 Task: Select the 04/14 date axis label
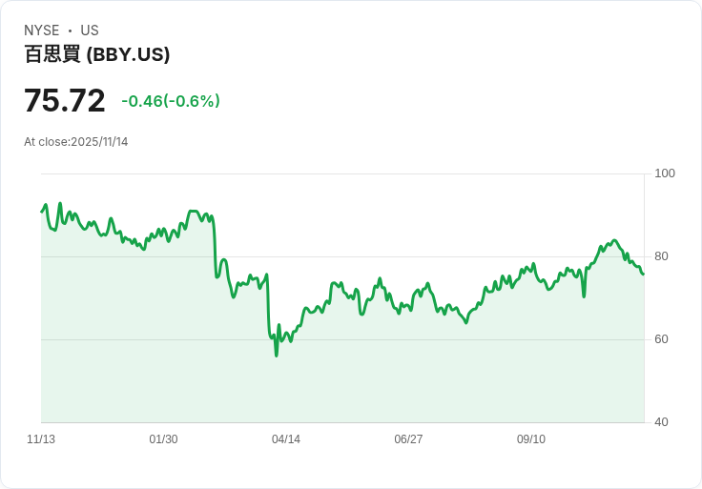pyautogui.click(x=286, y=439)
